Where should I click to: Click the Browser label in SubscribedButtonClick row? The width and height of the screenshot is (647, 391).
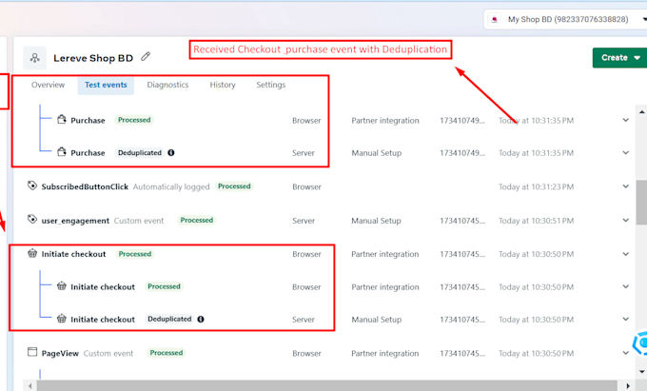click(306, 186)
